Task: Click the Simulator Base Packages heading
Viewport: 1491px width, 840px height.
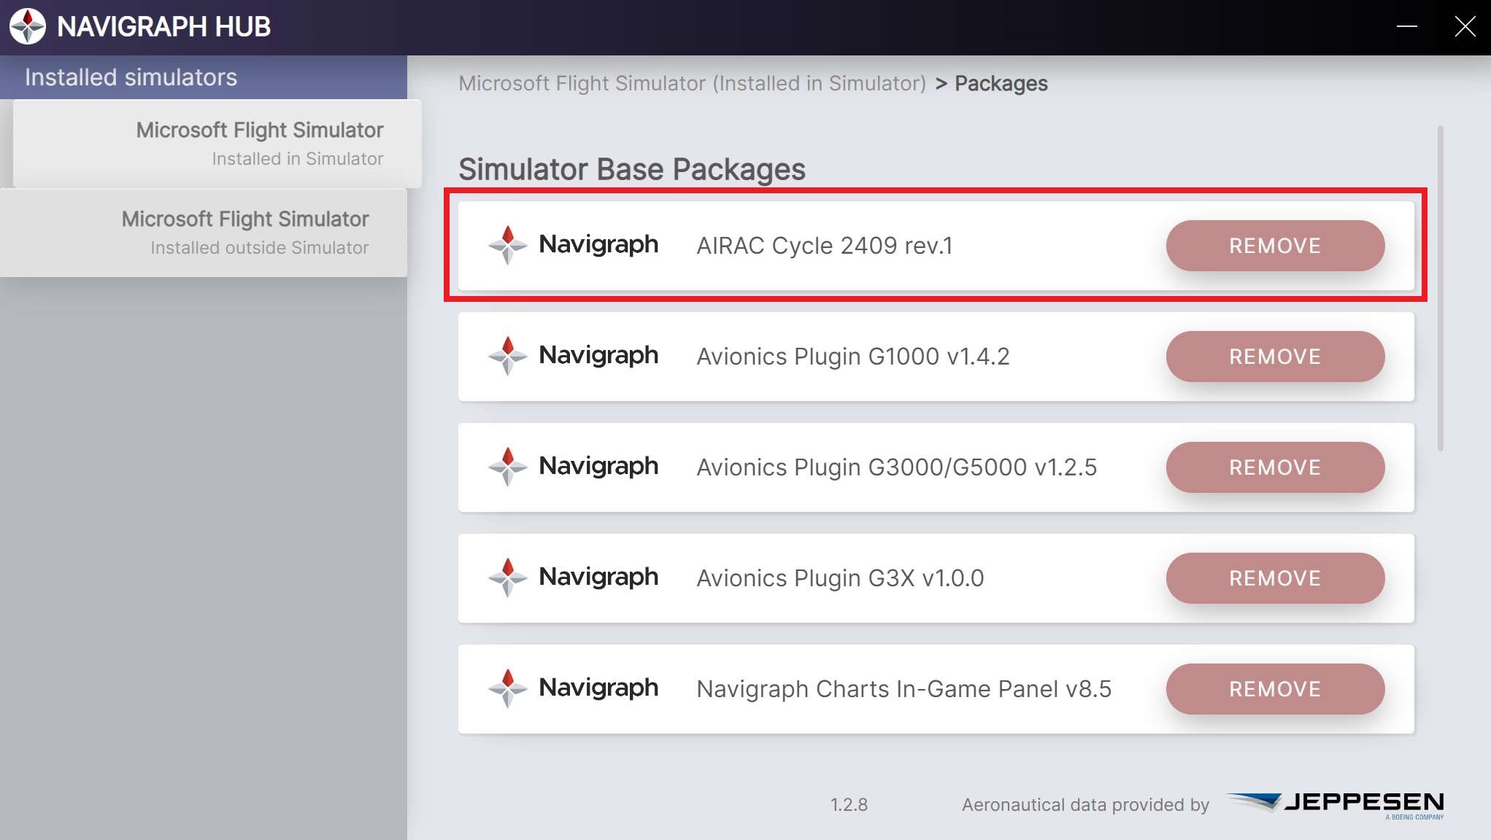Action: 632,169
